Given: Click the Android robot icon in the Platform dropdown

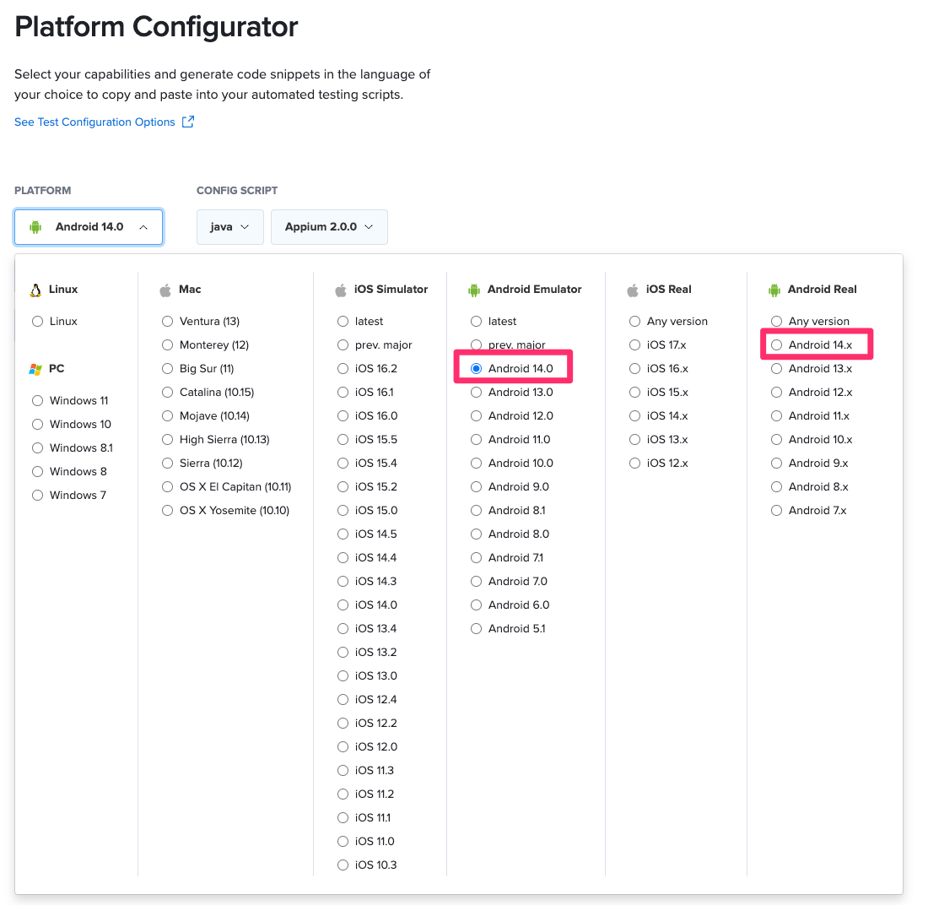Looking at the screenshot, I should tap(35, 227).
